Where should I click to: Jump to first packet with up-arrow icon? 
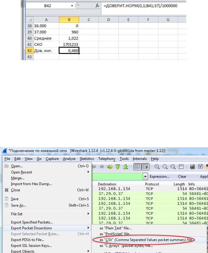[x=118, y=167]
